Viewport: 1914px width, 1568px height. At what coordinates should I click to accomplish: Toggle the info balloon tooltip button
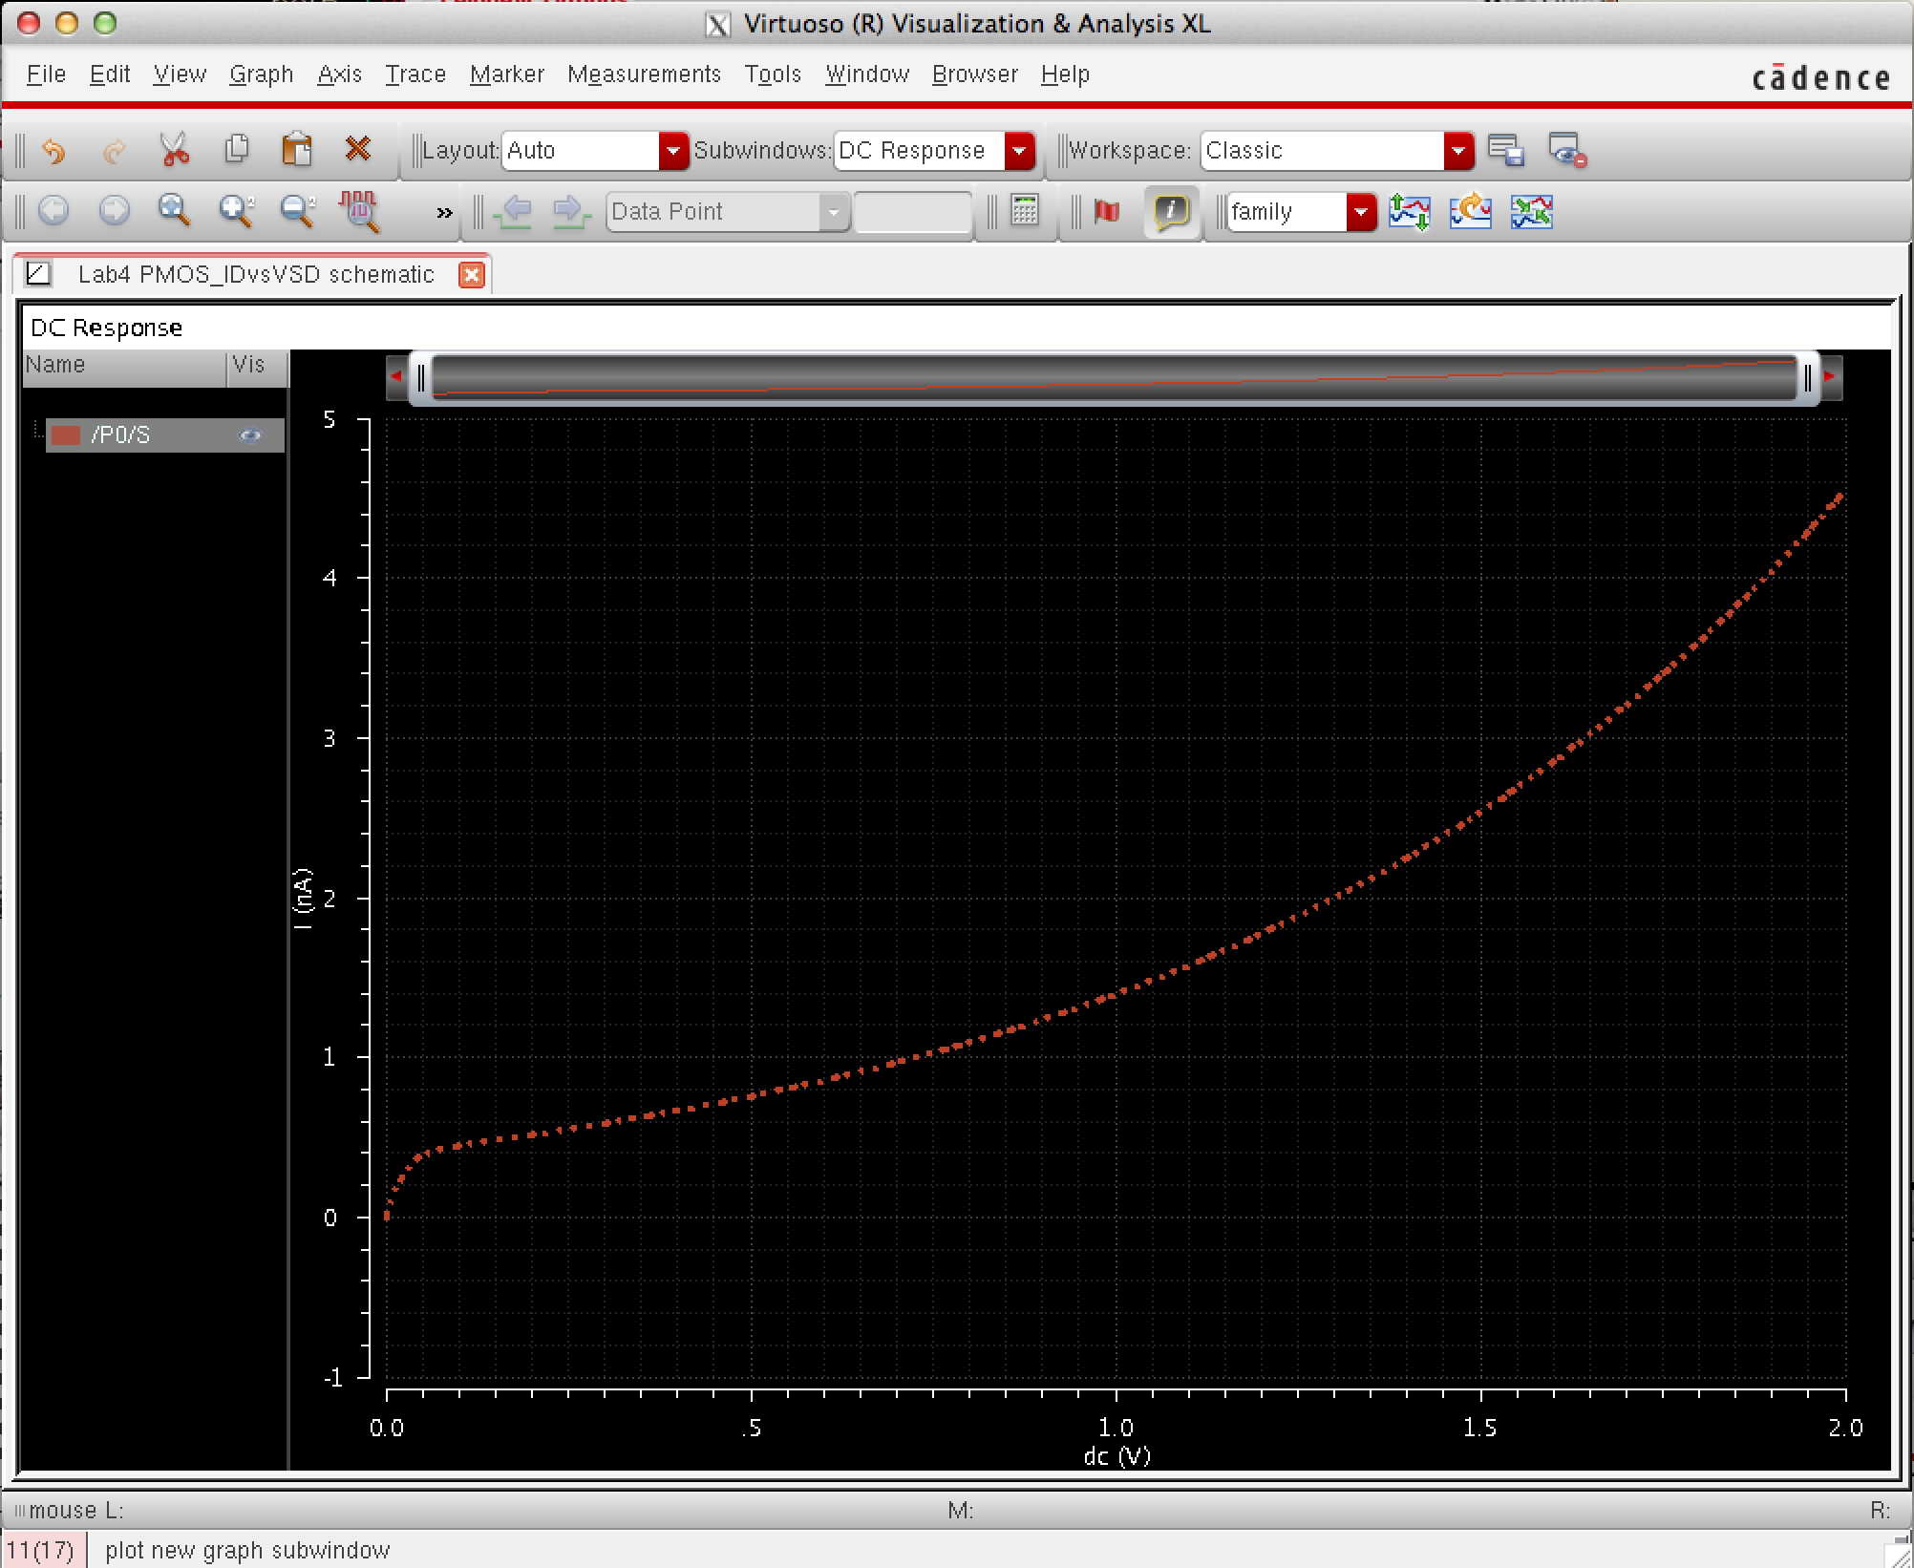pyautogui.click(x=1172, y=211)
